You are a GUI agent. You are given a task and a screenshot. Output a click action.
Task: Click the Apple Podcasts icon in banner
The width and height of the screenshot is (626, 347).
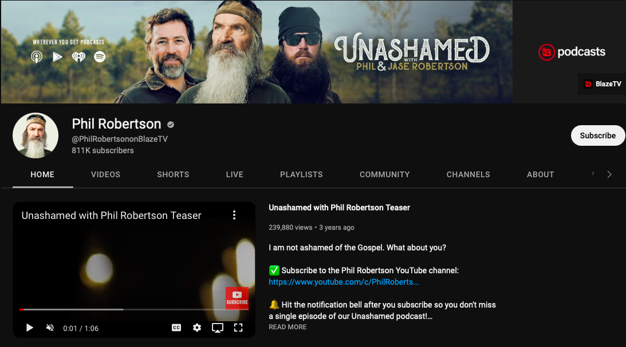37,57
